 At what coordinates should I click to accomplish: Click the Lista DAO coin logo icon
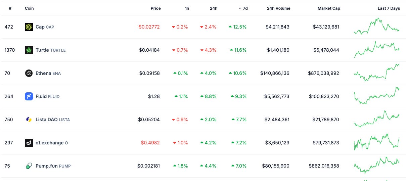[29, 120]
